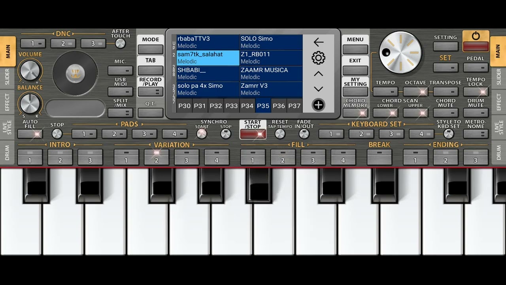Tap the Synchro Start round button
The width and height of the screenshot is (506, 285).
click(202, 134)
